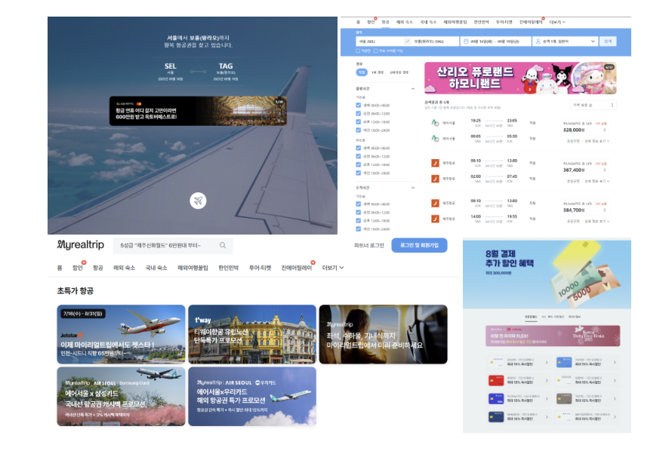Toggle the 직항만 checkbox under the search fields

click(x=359, y=51)
